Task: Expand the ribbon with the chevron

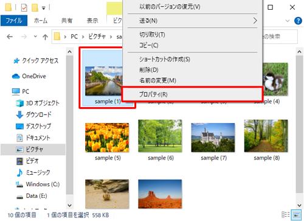Action: (x=288, y=21)
